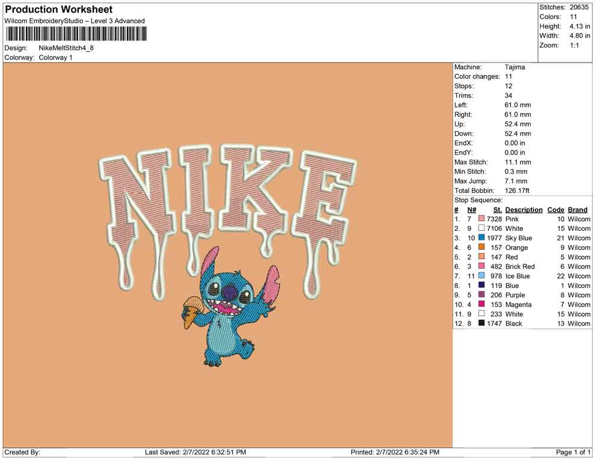595x458 pixels.
Task: Click the St. column header
Action: click(x=498, y=210)
